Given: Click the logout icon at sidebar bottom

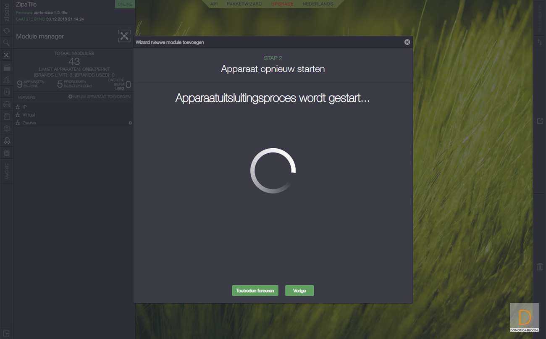Looking at the screenshot, I should coord(7,334).
